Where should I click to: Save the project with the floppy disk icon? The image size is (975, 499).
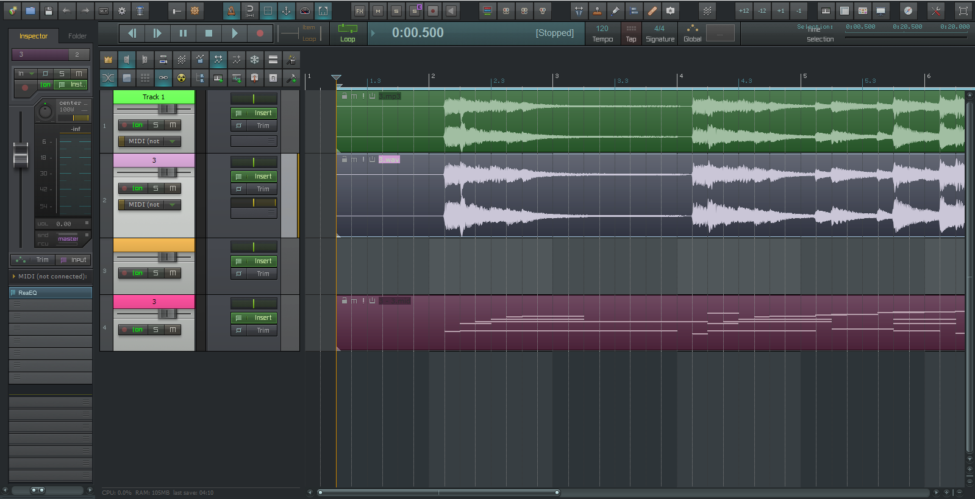(49, 10)
